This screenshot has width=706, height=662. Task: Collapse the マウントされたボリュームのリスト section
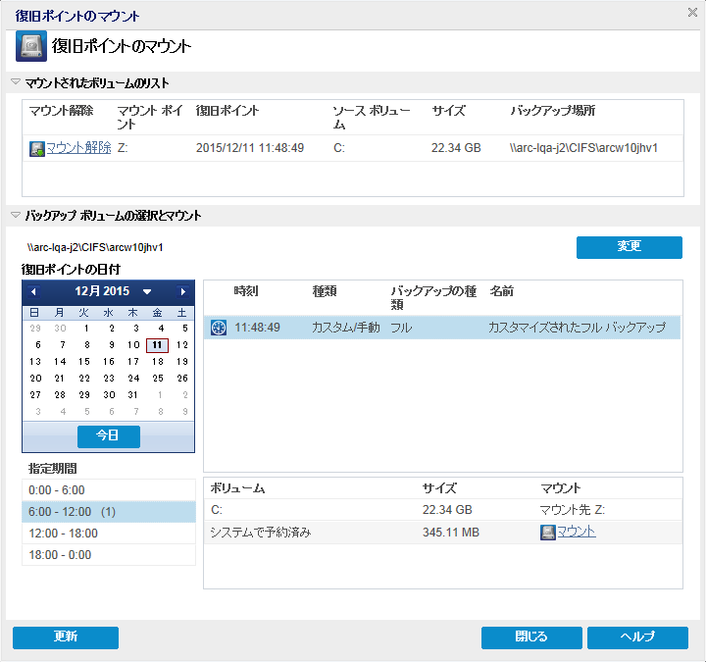pyautogui.click(x=16, y=82)
